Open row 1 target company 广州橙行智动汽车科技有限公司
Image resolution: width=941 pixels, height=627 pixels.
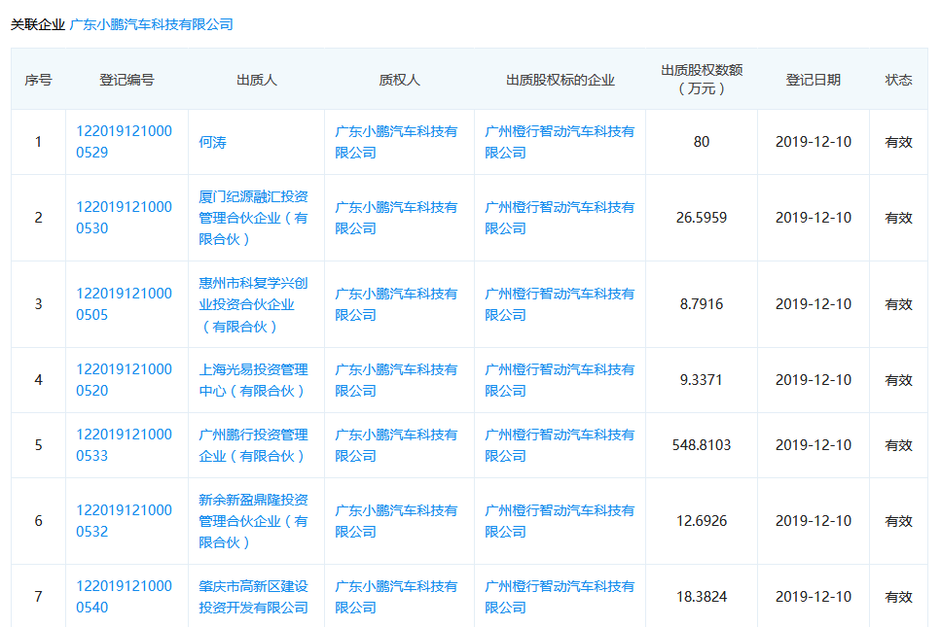click(x=560, y=142)
